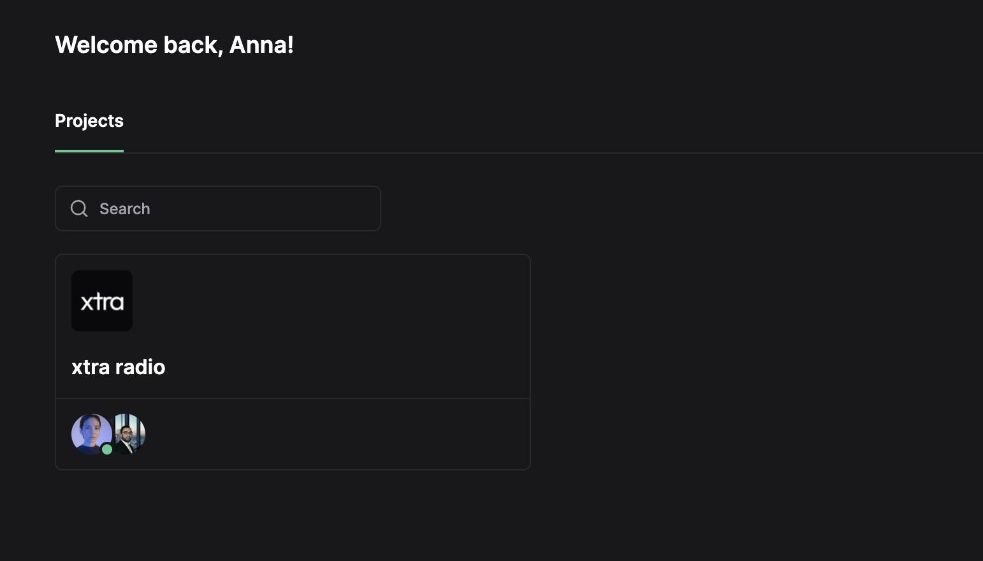This screenshot has height=561, width=983.
Task: Open the xtra radio project title
Action: 119,367
